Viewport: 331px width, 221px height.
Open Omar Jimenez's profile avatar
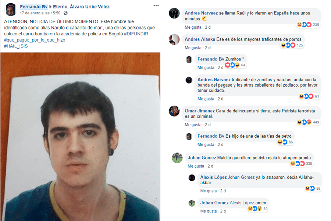[x=174, y=111]
